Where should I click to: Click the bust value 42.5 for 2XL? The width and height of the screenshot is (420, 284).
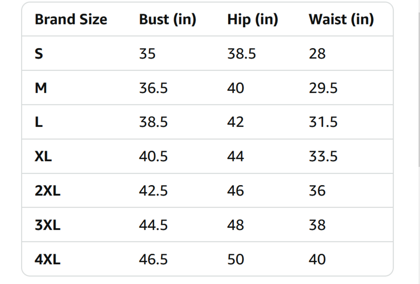153,191
